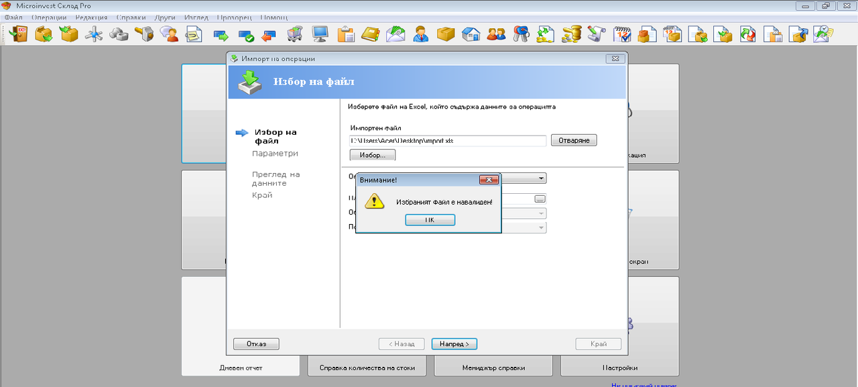858x387 pixels.
Task: Click the box with green check arrow icon
Action: [68, 34]
